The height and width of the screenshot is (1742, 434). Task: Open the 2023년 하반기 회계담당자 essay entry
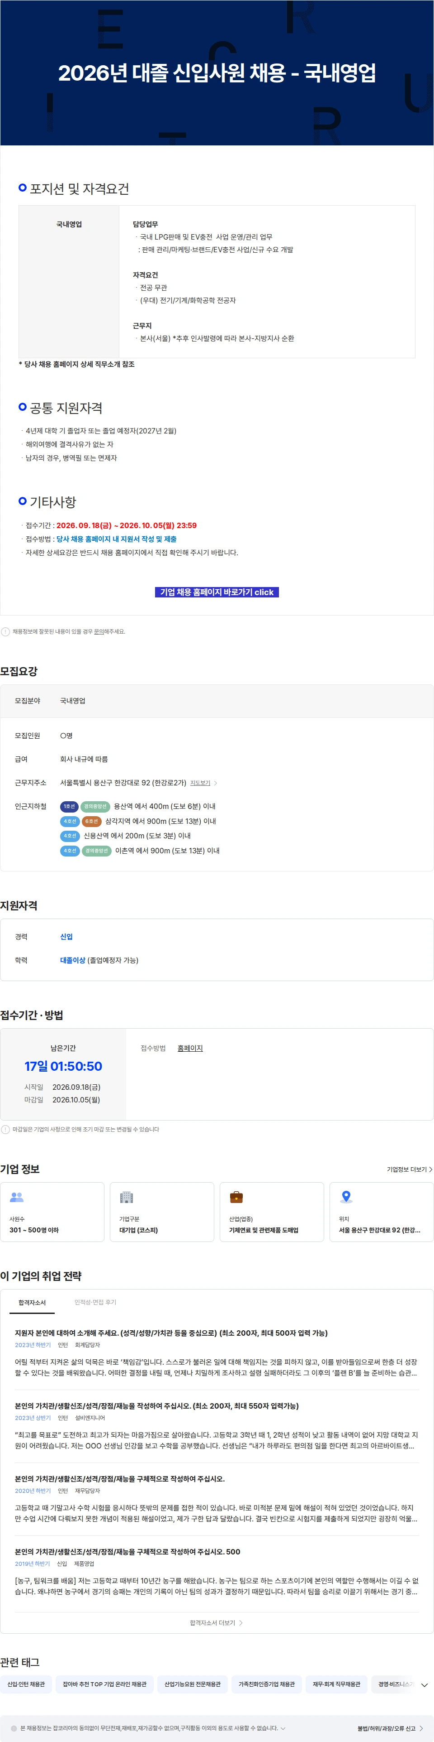[x=217, y=1354]
